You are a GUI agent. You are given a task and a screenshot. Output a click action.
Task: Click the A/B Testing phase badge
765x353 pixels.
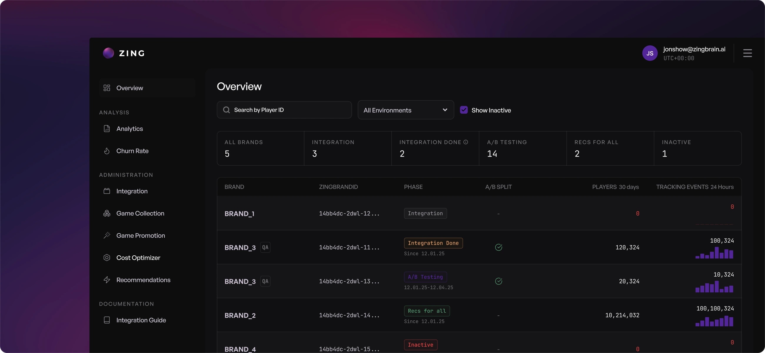(425, 277)
